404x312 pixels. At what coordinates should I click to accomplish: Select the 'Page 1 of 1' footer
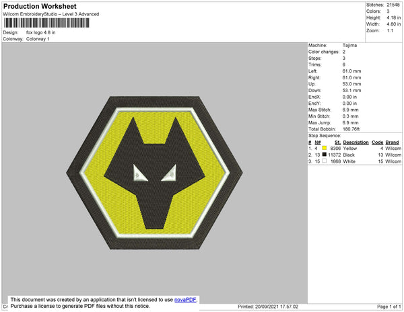pyautogui.click(x=389, y=307)
